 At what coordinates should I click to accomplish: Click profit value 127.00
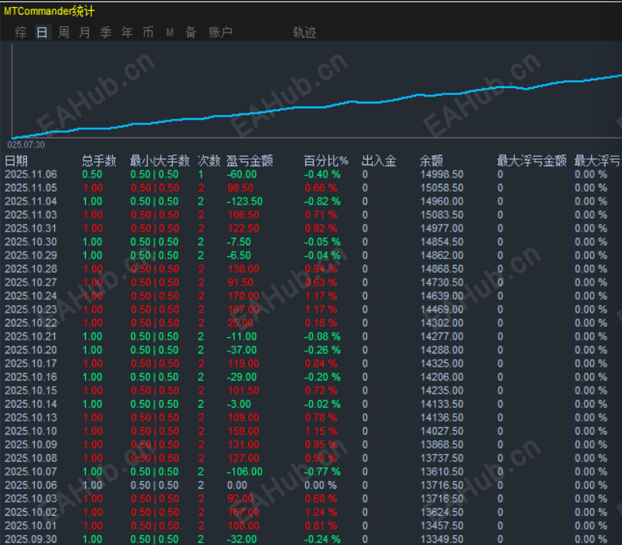click(243, 458)
